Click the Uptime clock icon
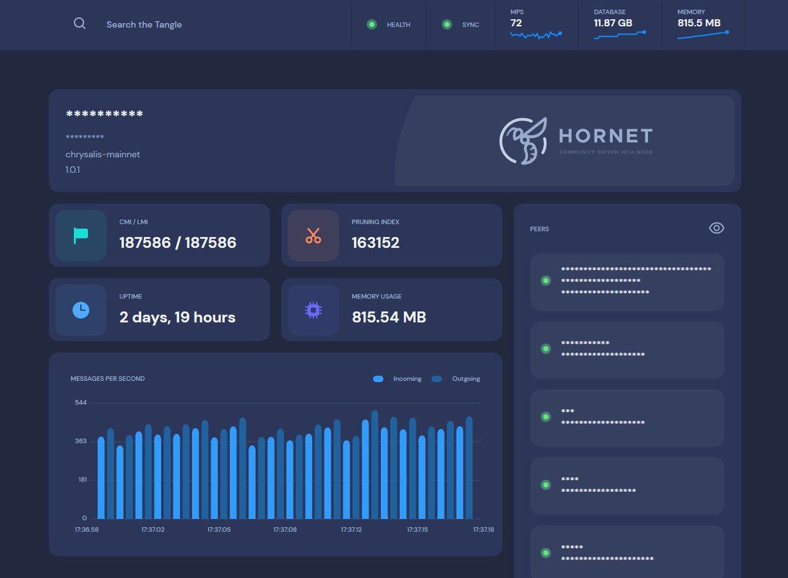The height and width of the screenshot is (578, 788). [81, 310]
